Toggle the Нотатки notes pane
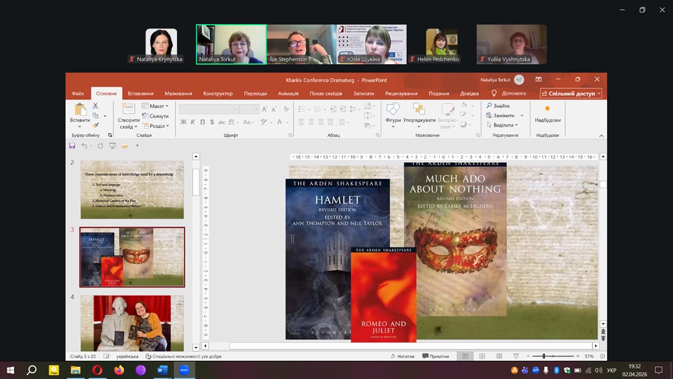Screen dimensions: 673x379 point(402,356)
